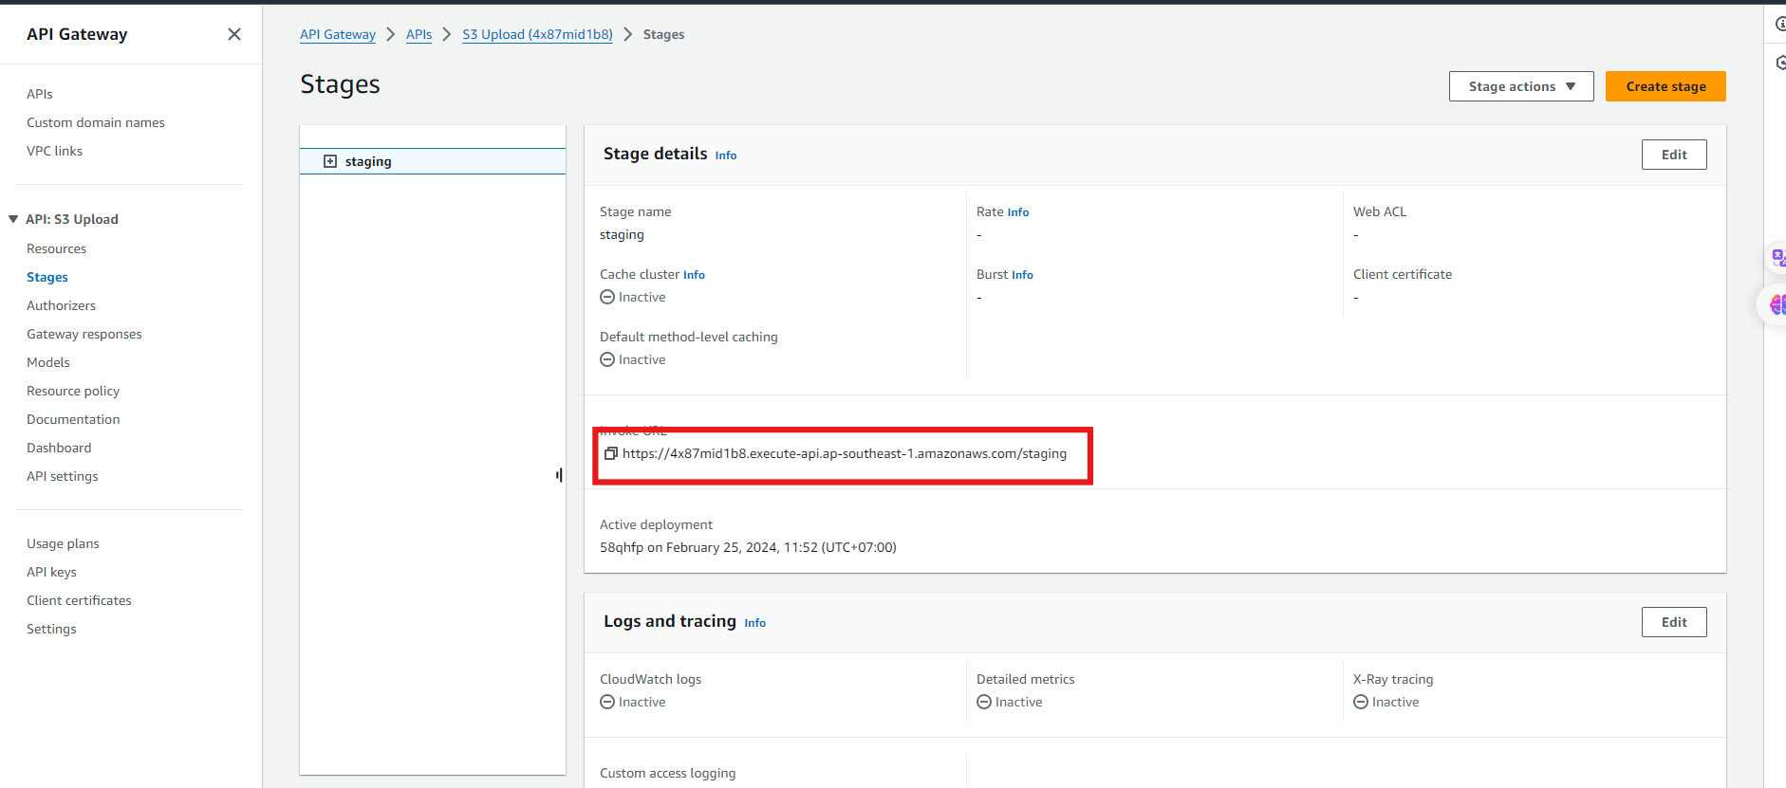The image size is (1786, 788).
Task: Click the active deployment 58qhfp text
Action: pyautogui.click(x=748, y=547)
